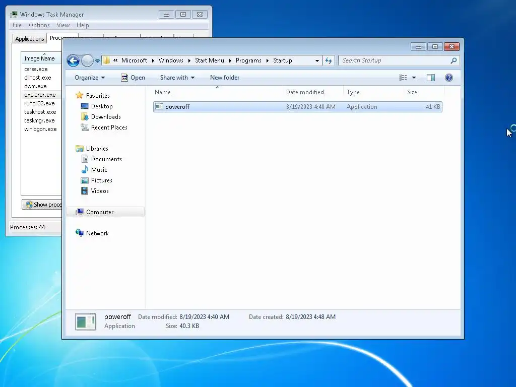
Task: Sort by Image Name in Task Manager
Action: tap(41, 58)
